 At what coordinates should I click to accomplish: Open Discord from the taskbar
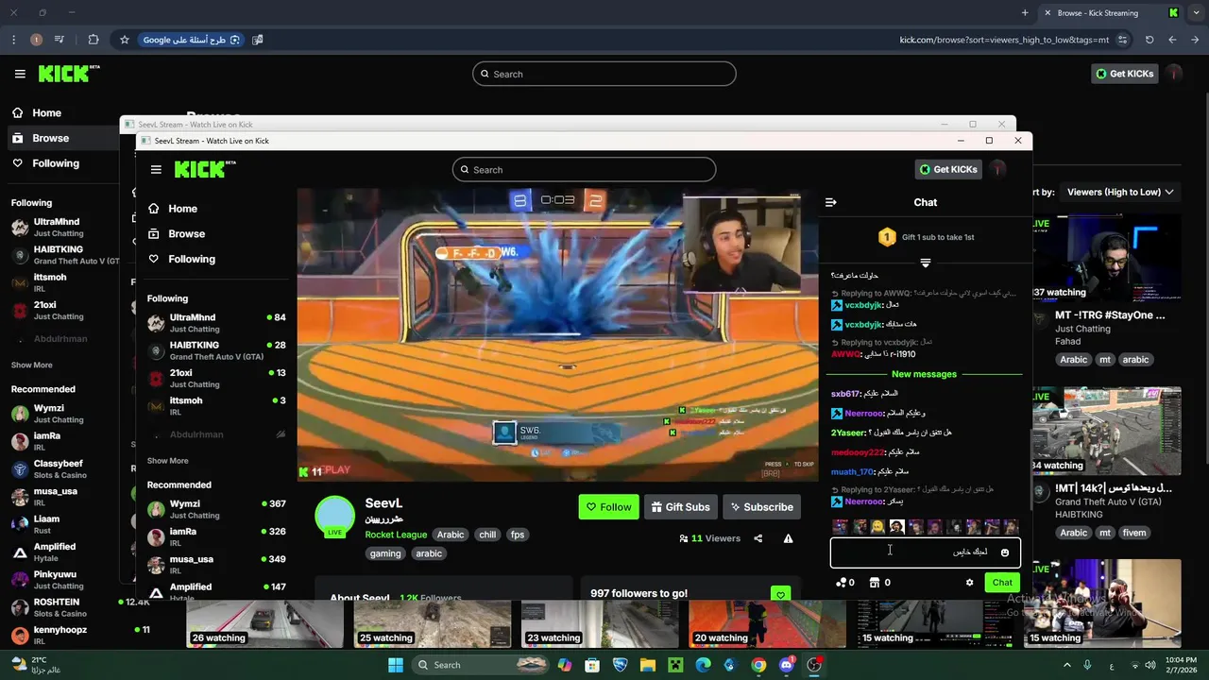pos(787,665)
